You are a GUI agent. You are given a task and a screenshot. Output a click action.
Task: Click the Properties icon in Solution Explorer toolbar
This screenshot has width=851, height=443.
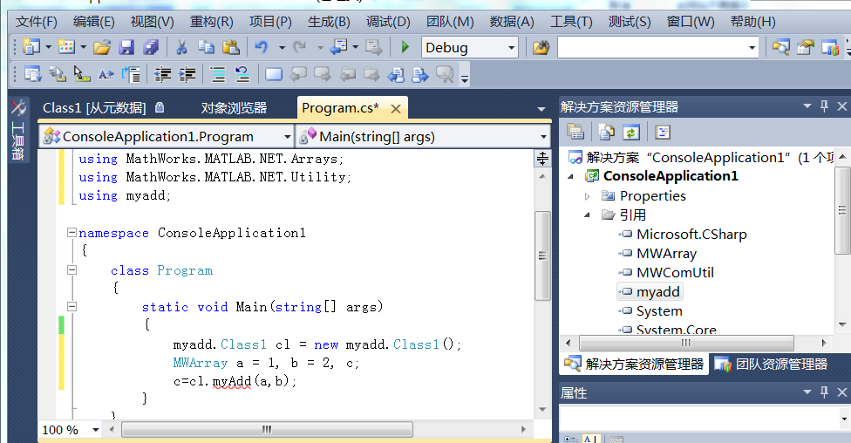575,132
